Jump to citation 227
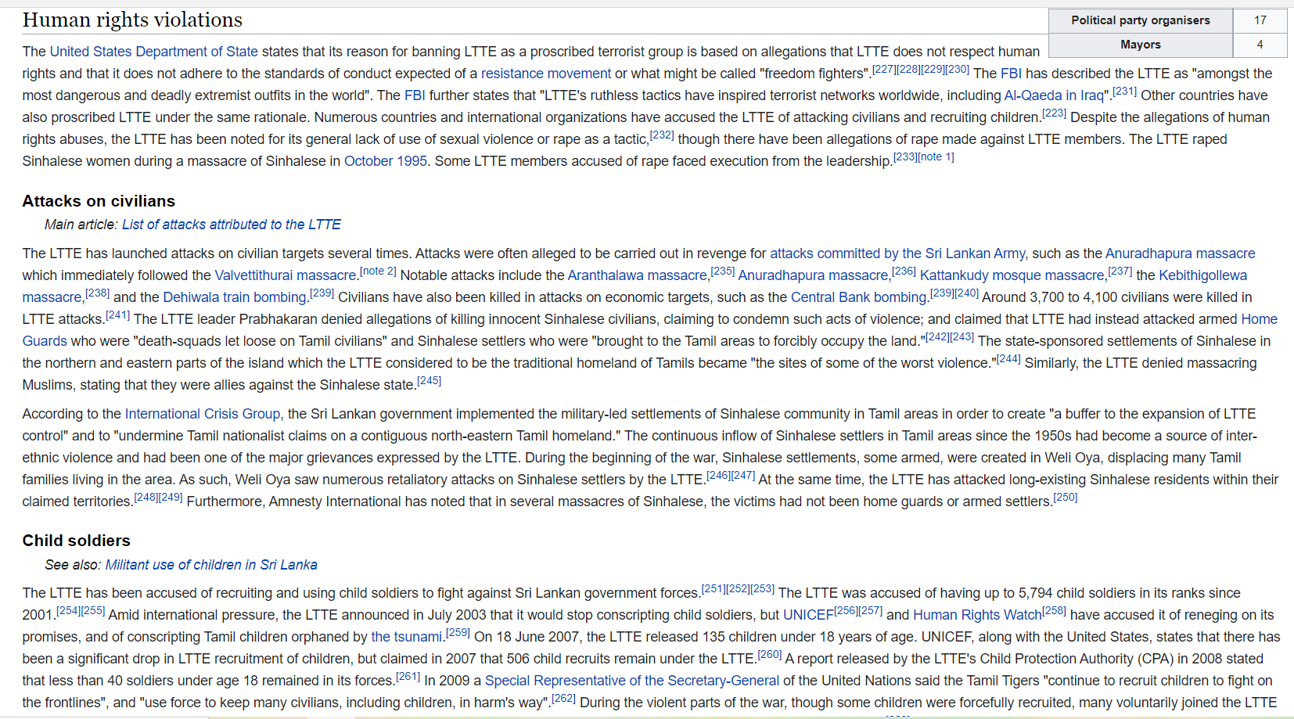 point(884,70)
